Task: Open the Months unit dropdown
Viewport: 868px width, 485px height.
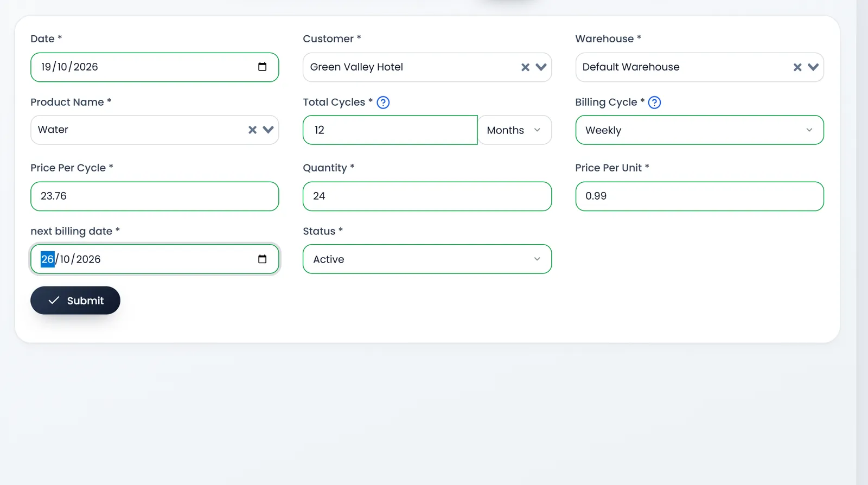Action: coord(514,130)
